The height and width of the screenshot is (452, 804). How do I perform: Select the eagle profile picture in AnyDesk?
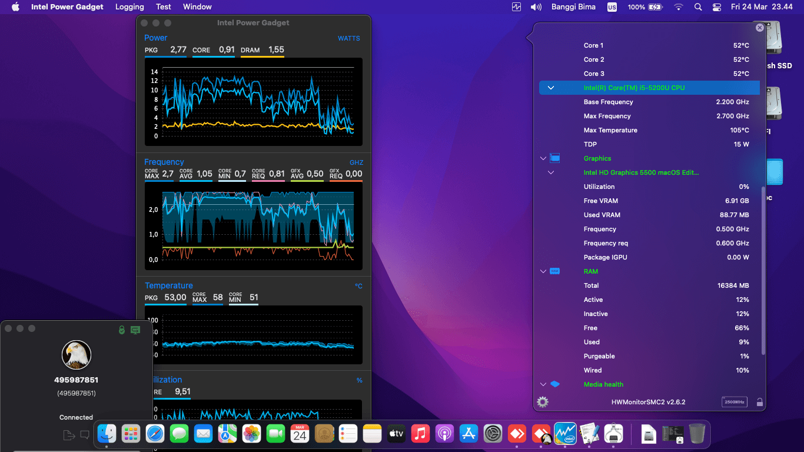pyautogui.click(x=76, y=354)
